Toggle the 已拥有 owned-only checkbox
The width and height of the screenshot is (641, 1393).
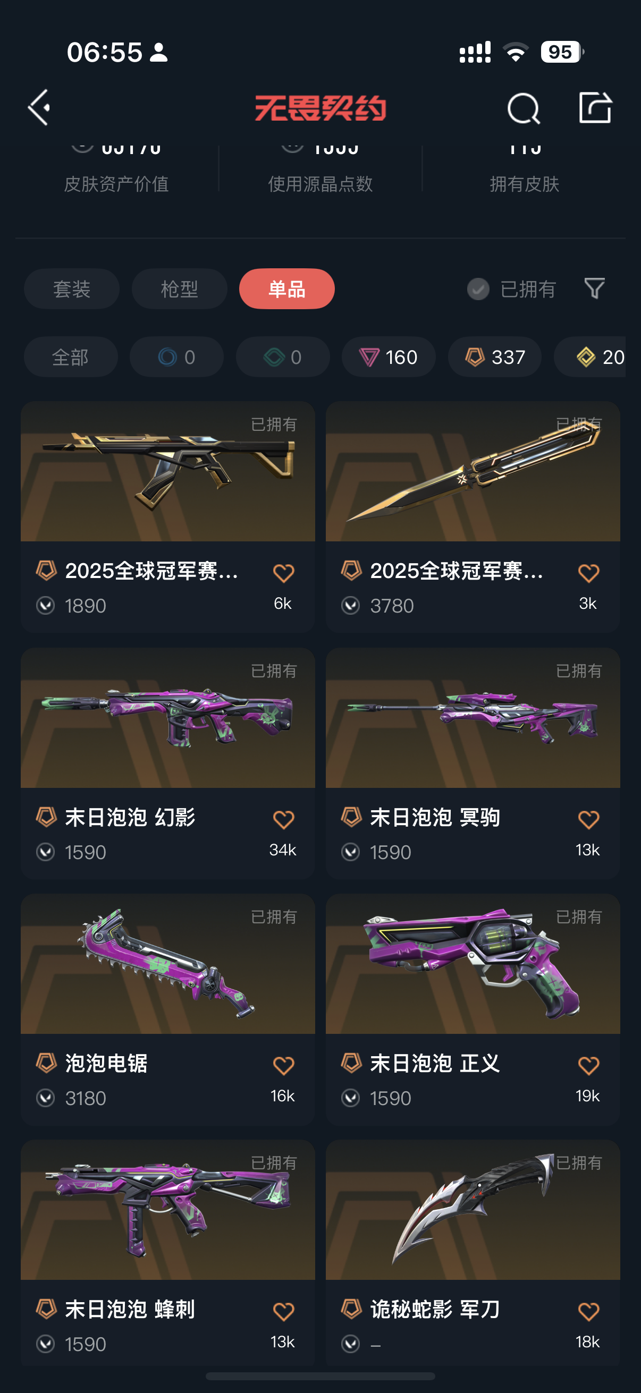pos(478,289)
